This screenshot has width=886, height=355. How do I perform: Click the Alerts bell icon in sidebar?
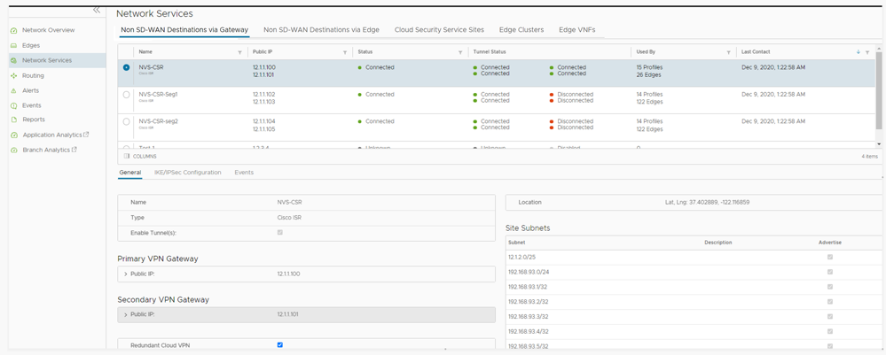pos(14,91)
